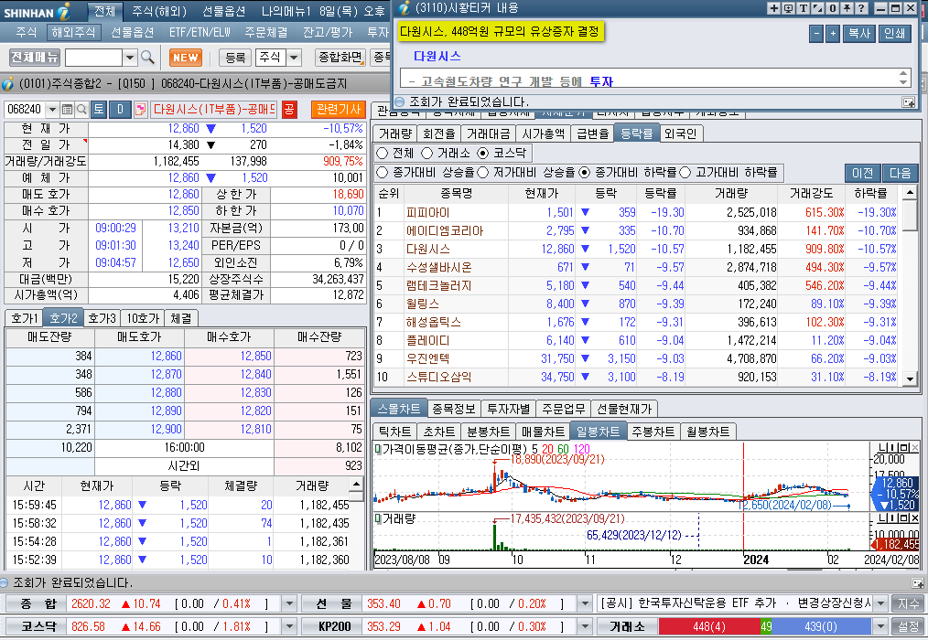Click the D icon button in stock header

click(120, 110)
